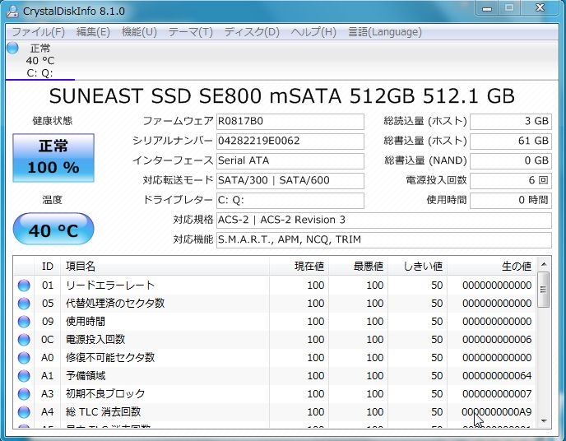Click the 項目名 column header
This screenshot has width=566, height=441.
165,267
